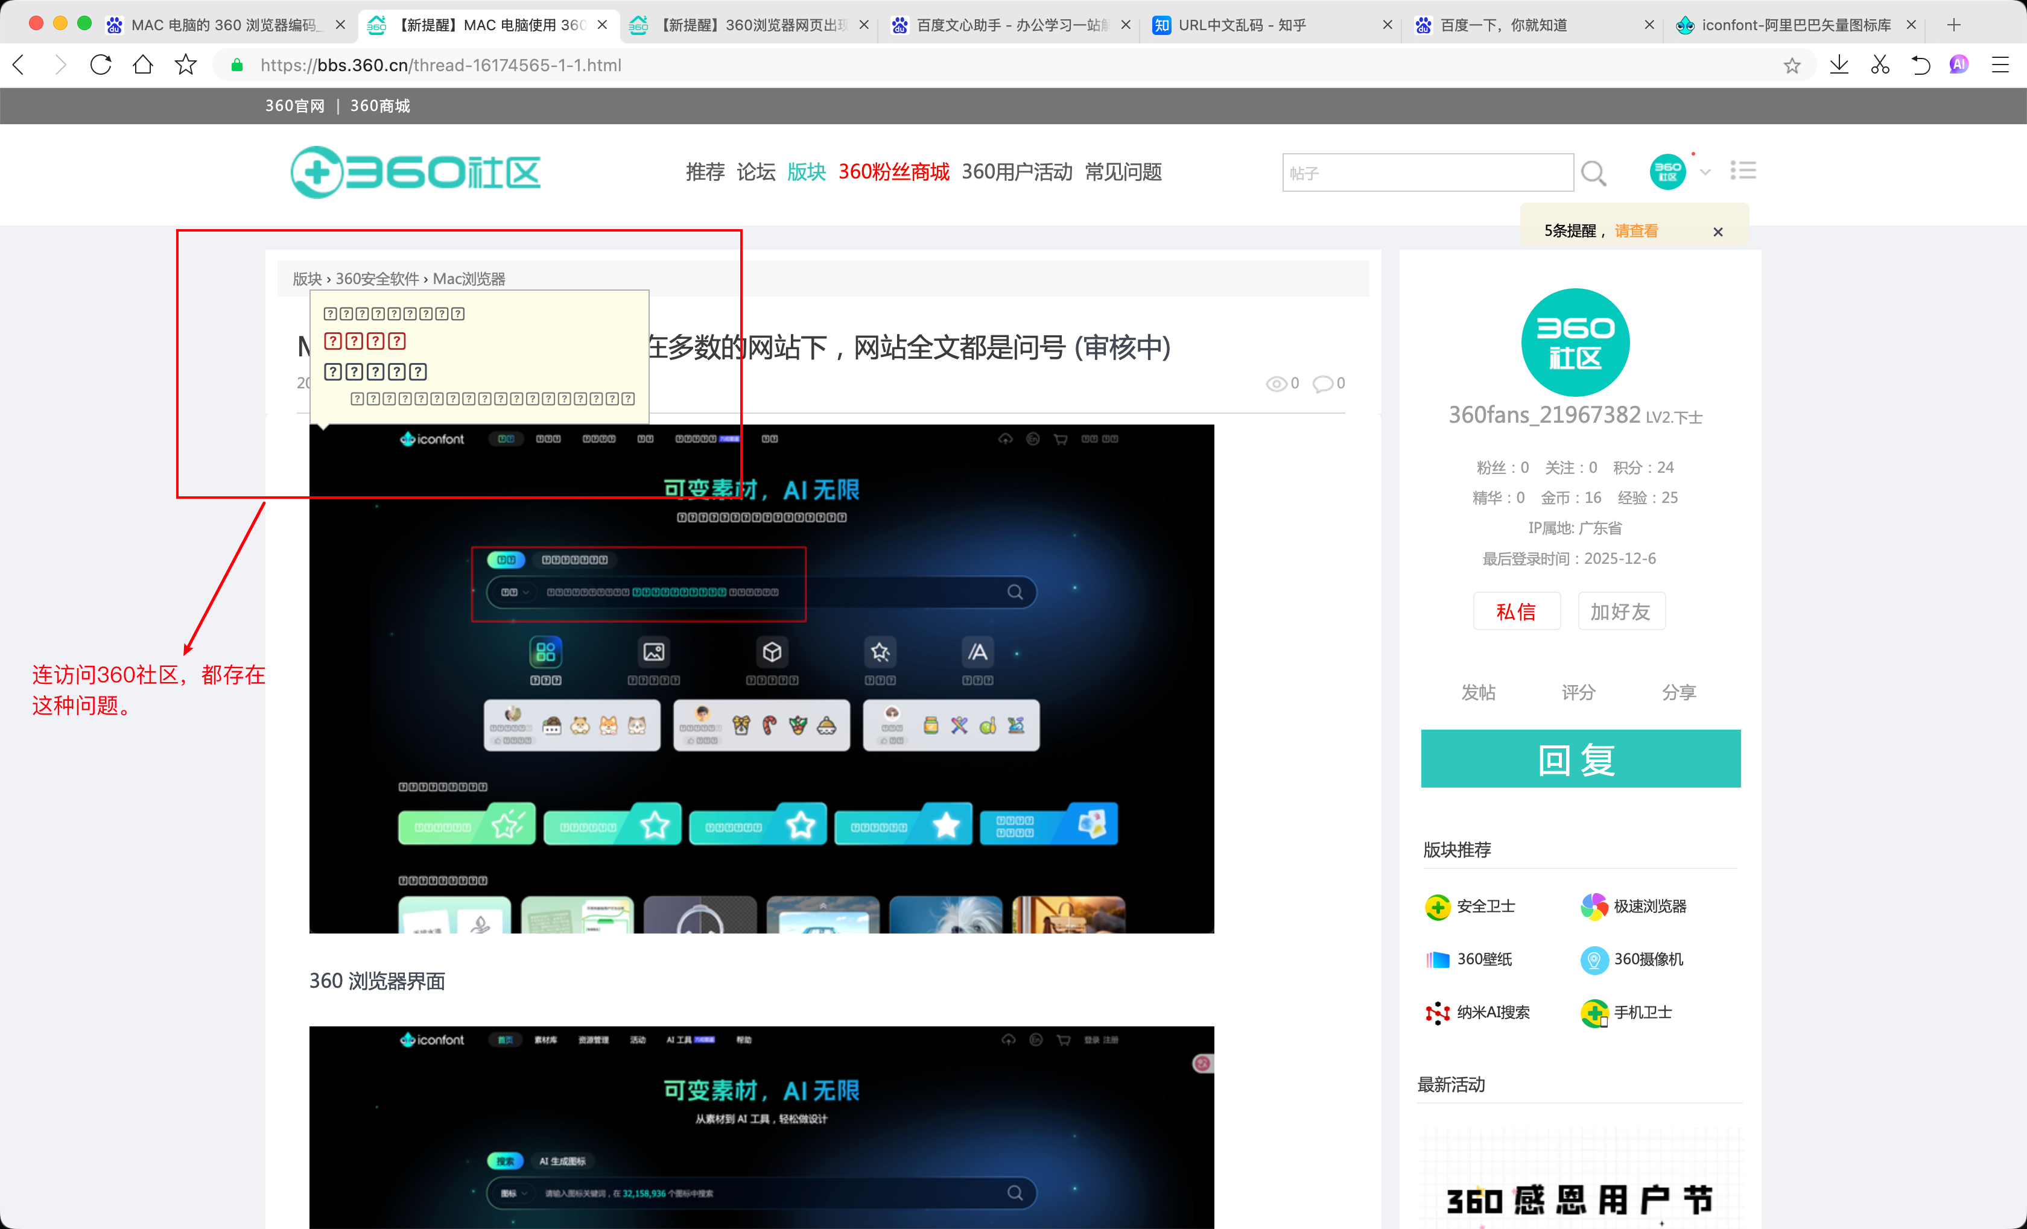The height and width of the screenshot is (1229, 2027).
Task: Open the browser hamburger menu
Action: tap(2000, 65)
